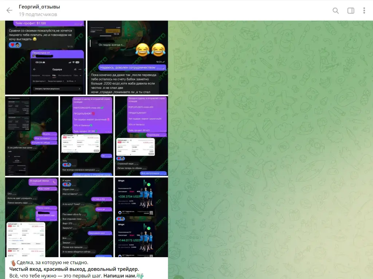Go back using the arrow icon
Screen dimensions: 373x279
pos(9,11)
